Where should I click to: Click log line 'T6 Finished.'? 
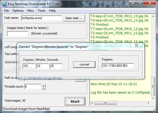tap(100, 37)
